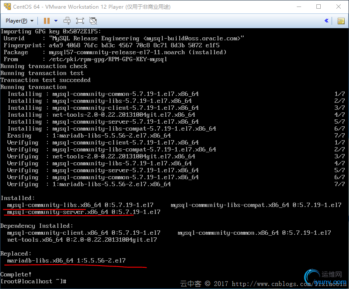
Task: Click 'mysql-community-server.x86_64 0:5.7.19-1.el7' in Installed list
Action: (84, 212)
